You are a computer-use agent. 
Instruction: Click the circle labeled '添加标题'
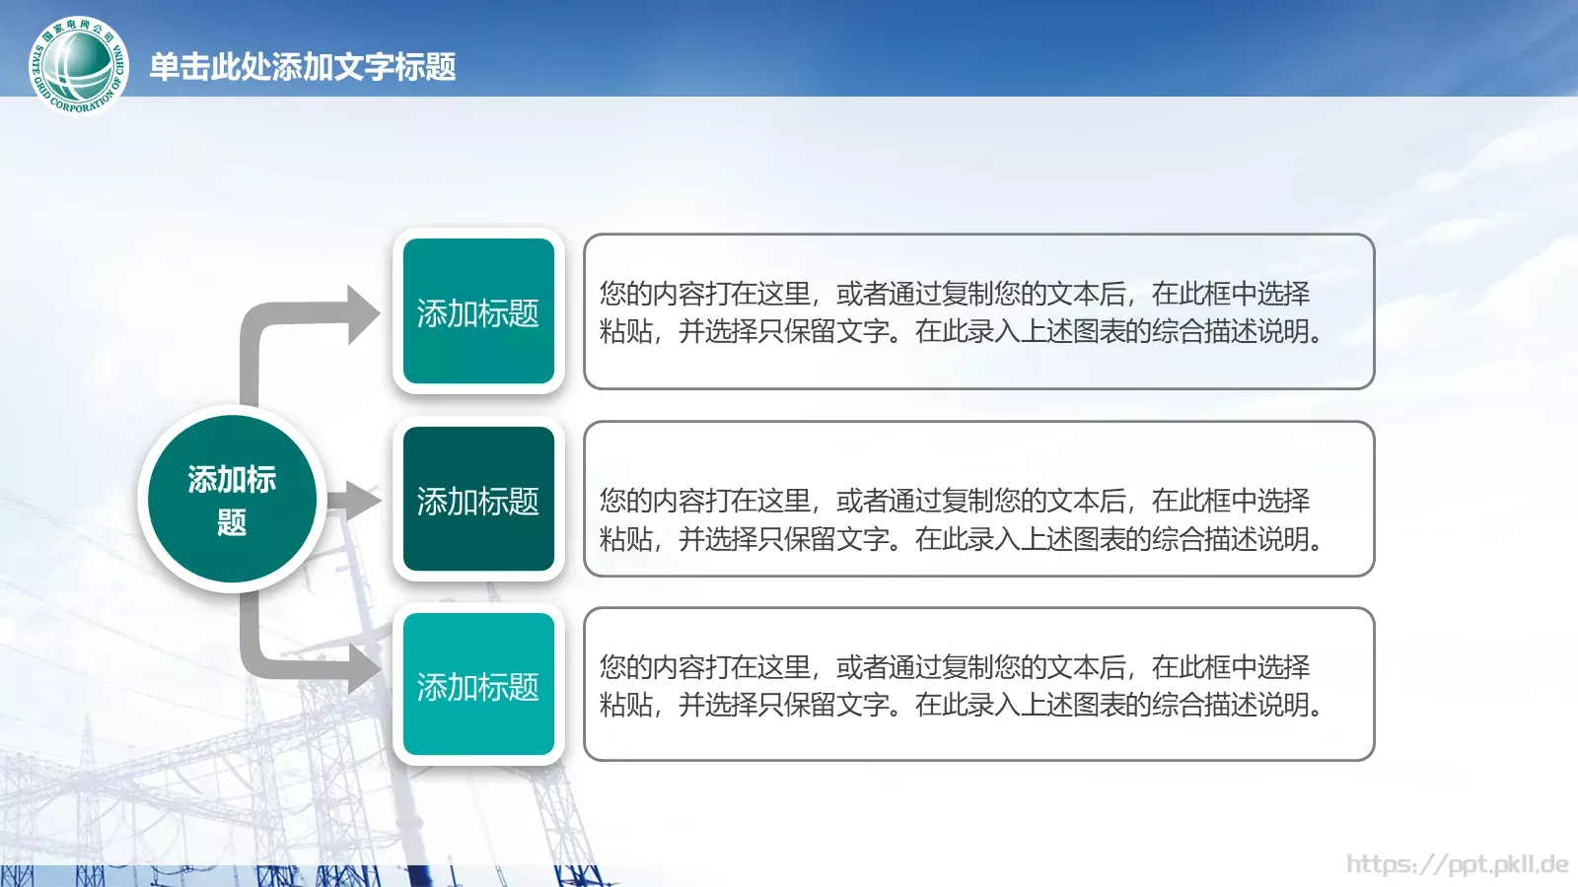tap(232, 499)
